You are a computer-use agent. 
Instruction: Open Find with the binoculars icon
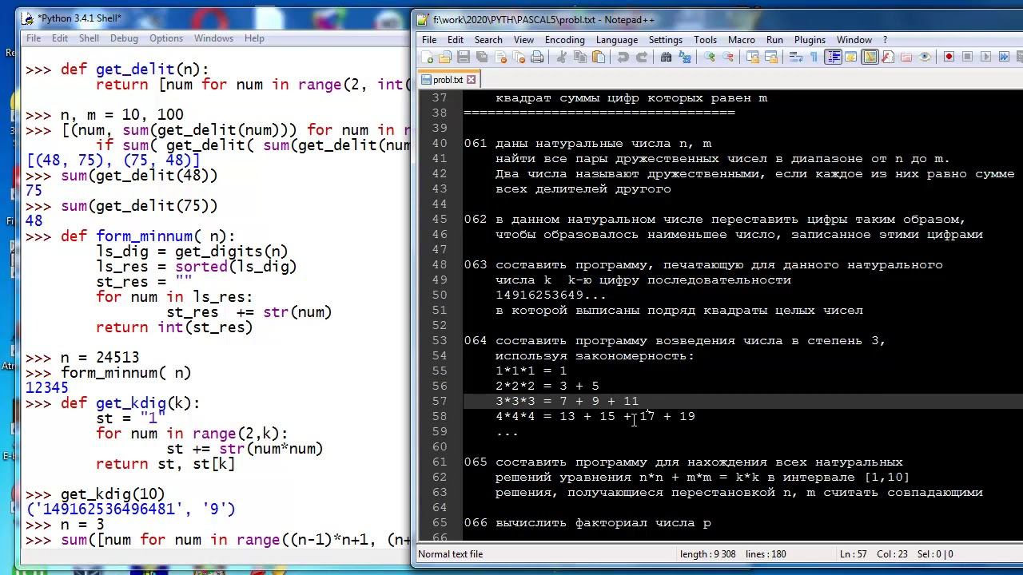point(666,57)
